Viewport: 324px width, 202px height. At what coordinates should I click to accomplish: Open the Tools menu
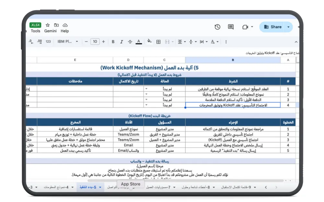pyautogui.click(x=36, y=31)
